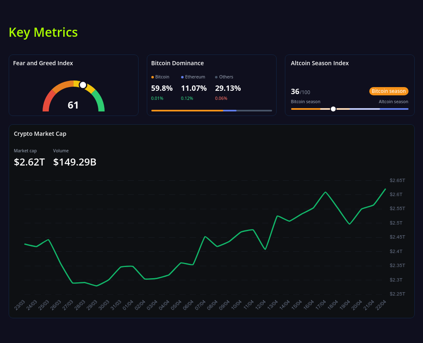Image resolution: width=423 pixels, height=343 pixels.
Task: Click the Bitcoin Dominance progress bar
Action: point(211,111)
